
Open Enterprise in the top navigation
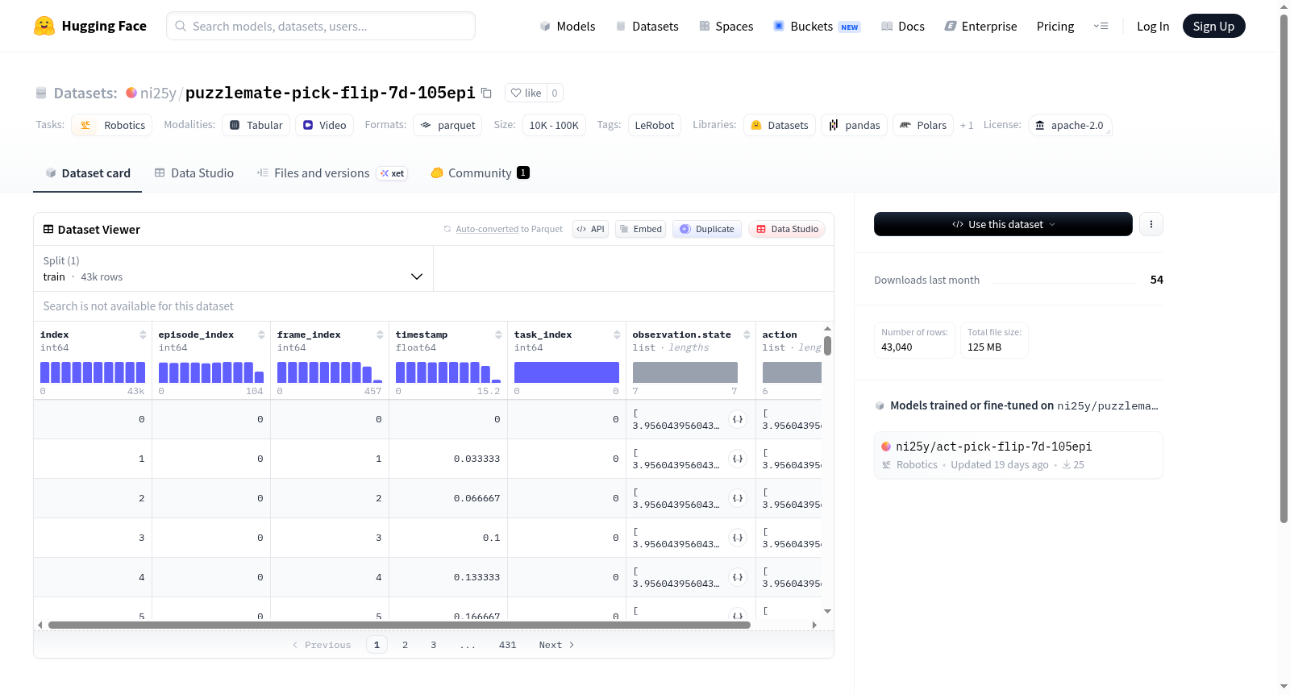pyautogui.click(x=981, y=26)
